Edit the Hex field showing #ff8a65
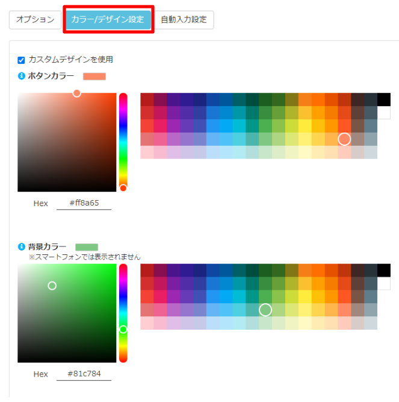The image size is (399, 402). coord(84,203)
